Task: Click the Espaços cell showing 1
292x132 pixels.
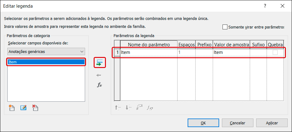Action: pos(186,52)
